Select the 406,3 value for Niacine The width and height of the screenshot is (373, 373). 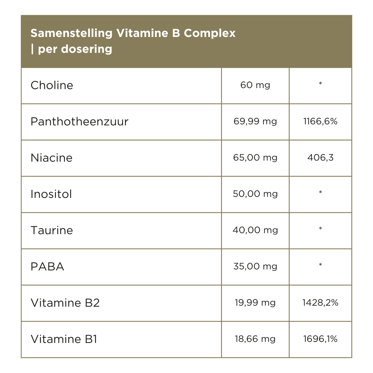321,158
